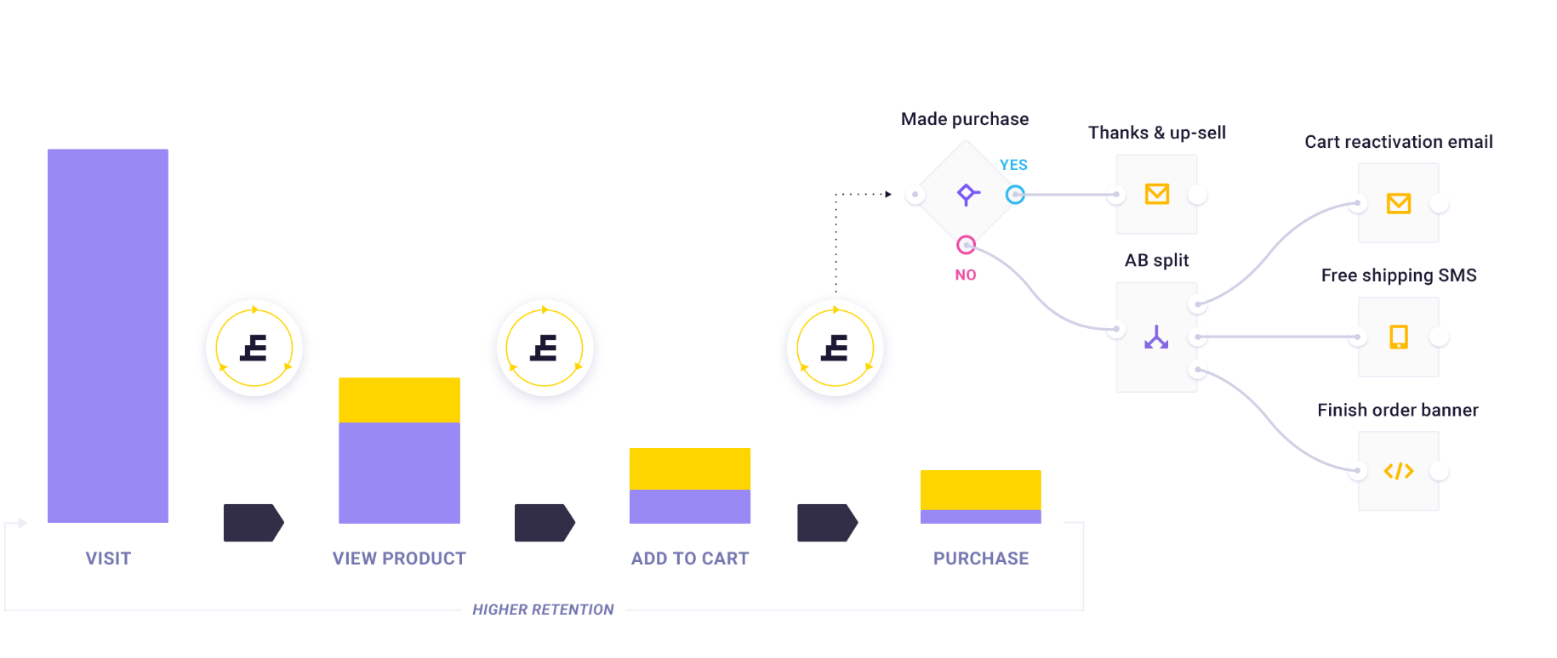Click the Finish order banner code icon

point(1399,471)
